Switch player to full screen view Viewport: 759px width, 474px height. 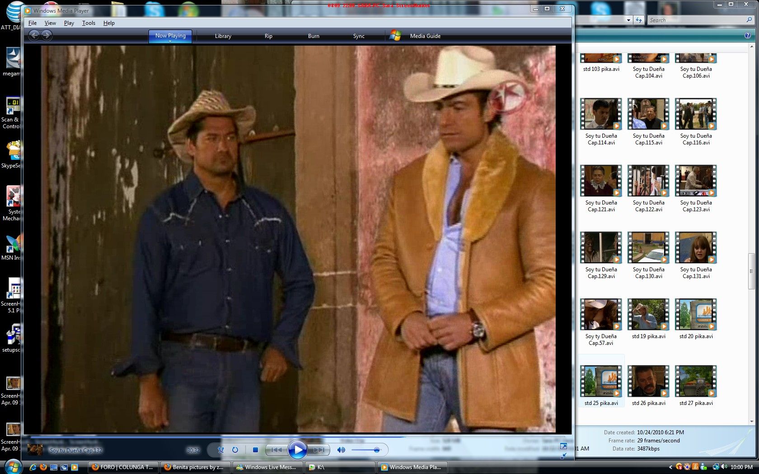tap(563, 446)
